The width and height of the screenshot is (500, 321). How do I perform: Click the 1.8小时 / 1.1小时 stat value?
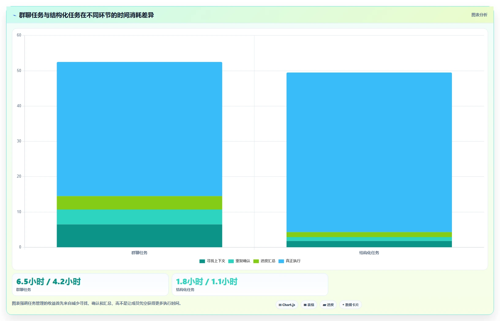tap(207, 281)
